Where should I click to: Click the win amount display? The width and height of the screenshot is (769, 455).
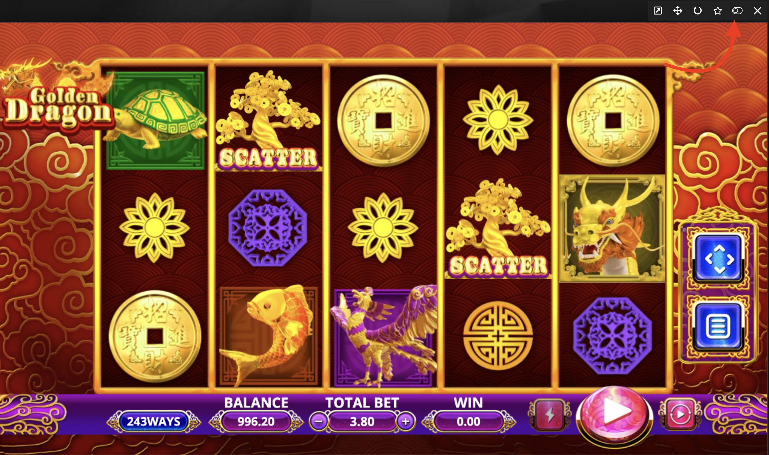[x=468, y=422]
